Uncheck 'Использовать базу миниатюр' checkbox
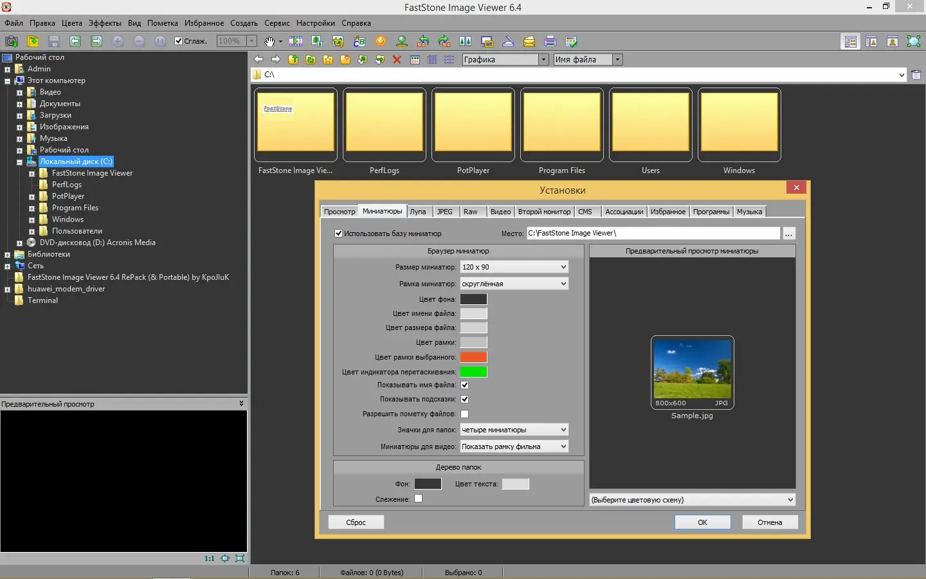 [x=339, y=234]
